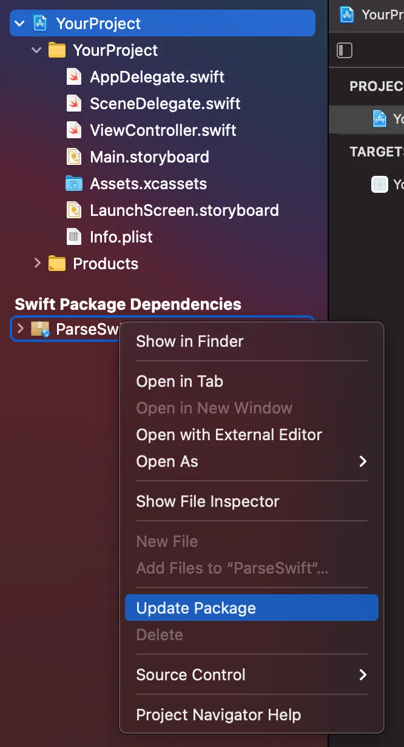Click the project icon under the PROJECT heading
The width and height of the screenshot is (404, 747).
[380, 118]
